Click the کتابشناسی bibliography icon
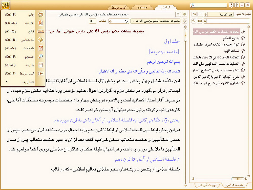Viewport: 253px width, 190px height. coord(40,40)
